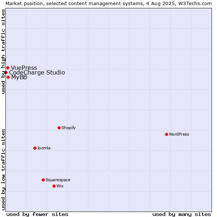Click the chart title mentioning W3Techs.com
The height and width of the screenshot is (217, 217).
tap(109, 4)
